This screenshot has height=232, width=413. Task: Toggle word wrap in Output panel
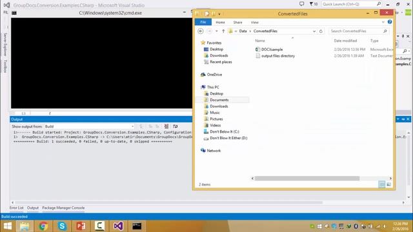[x=175, y=126]
